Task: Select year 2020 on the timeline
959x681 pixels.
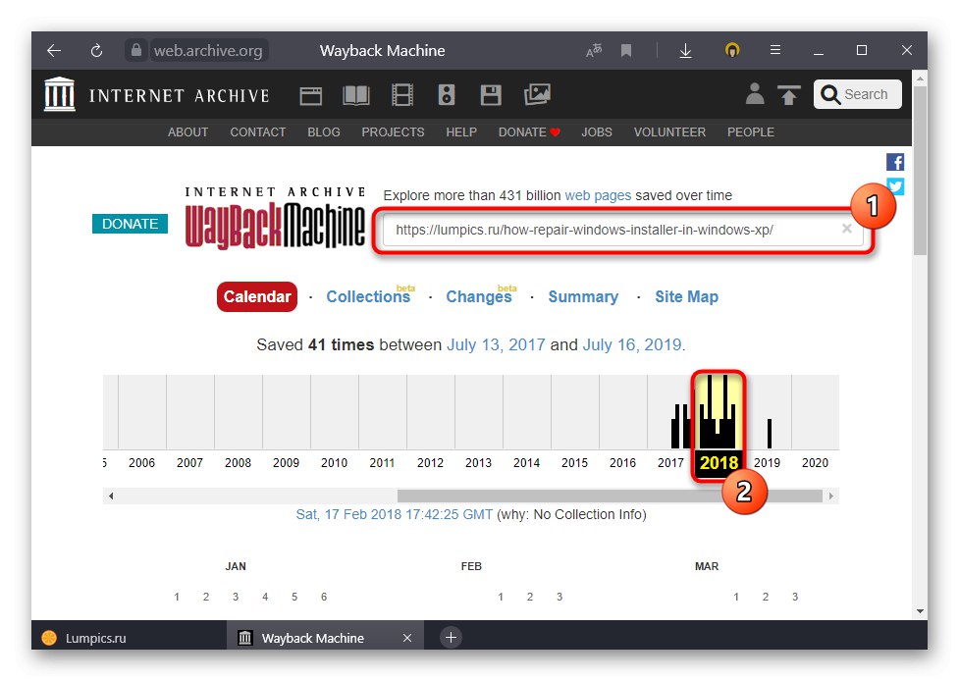Action: tap(816, 463)
